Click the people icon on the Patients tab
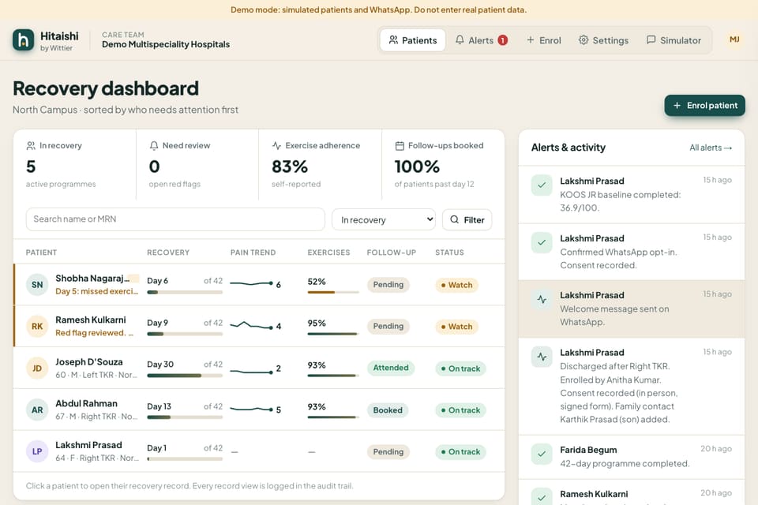758x505 pixels. pyautogui.click(x=393, y=40)
